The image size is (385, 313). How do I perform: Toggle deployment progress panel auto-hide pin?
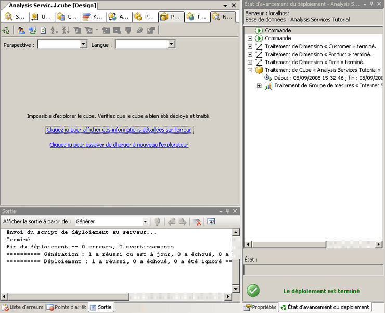tap(372, 4)
